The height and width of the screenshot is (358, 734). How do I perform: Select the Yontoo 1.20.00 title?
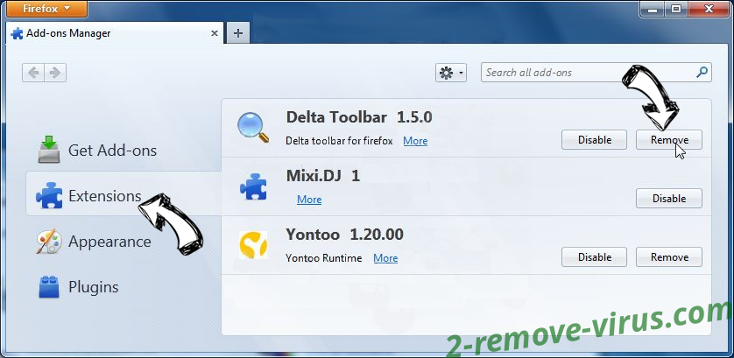tap(344, 234)
